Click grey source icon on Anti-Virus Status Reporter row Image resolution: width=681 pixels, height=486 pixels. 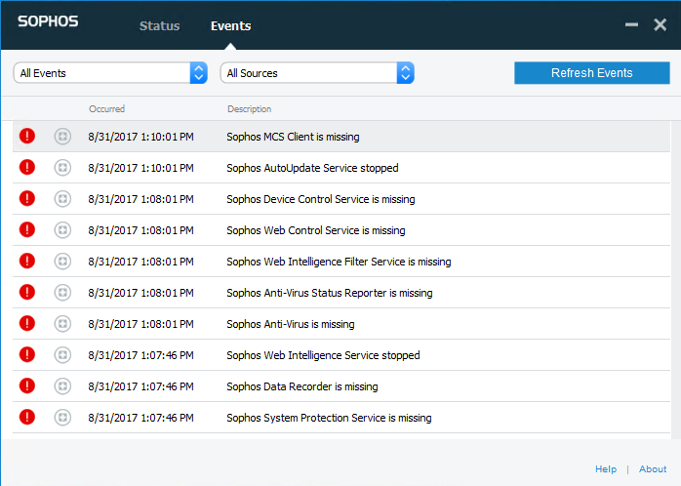click(62, 293)
